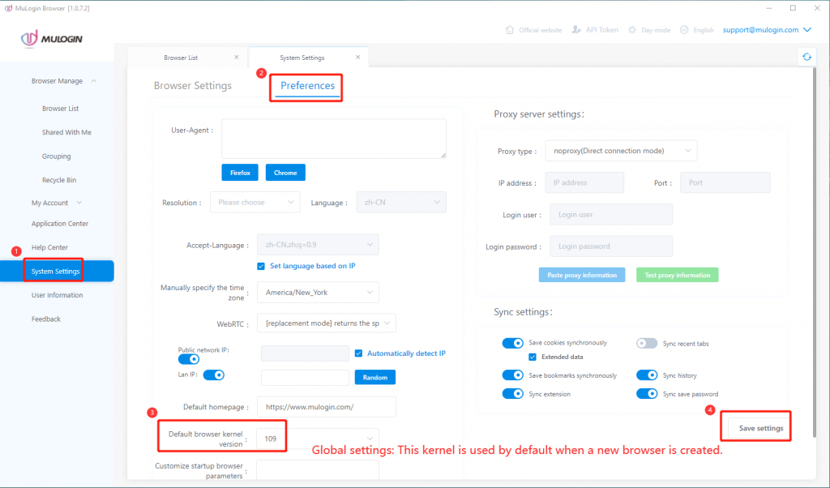Toggle the Sync history switch
The image size is (830, 488).
pos(646,375)
